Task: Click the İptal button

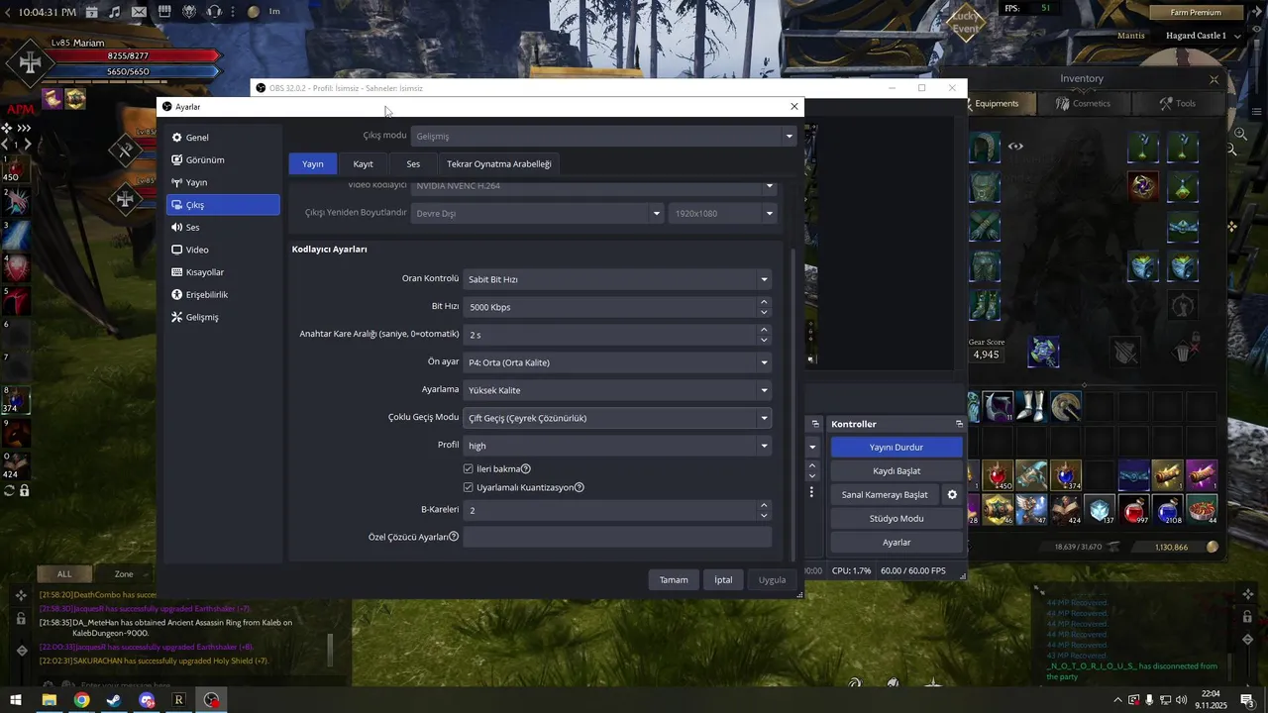Action: tap(723, 579)
